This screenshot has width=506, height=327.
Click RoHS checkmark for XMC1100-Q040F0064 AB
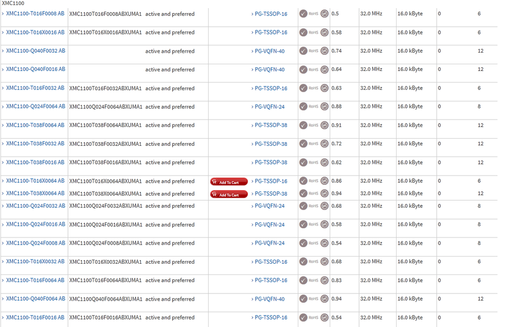303,299
